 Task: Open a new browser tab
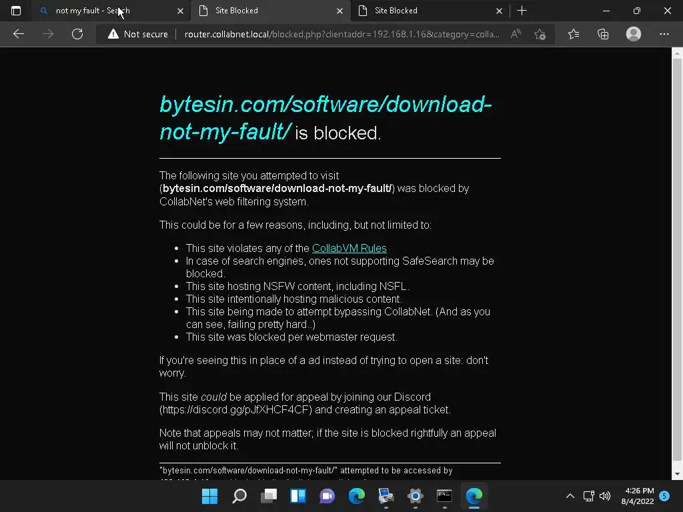[522, 11]
